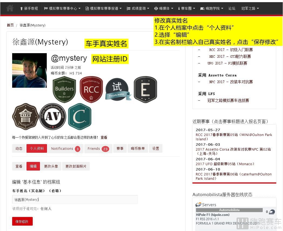The height and width of the screenshot is (231, 283).
Task: Click the user profile avatar photo
Action: pyautogui.click(x=29, y=70)
